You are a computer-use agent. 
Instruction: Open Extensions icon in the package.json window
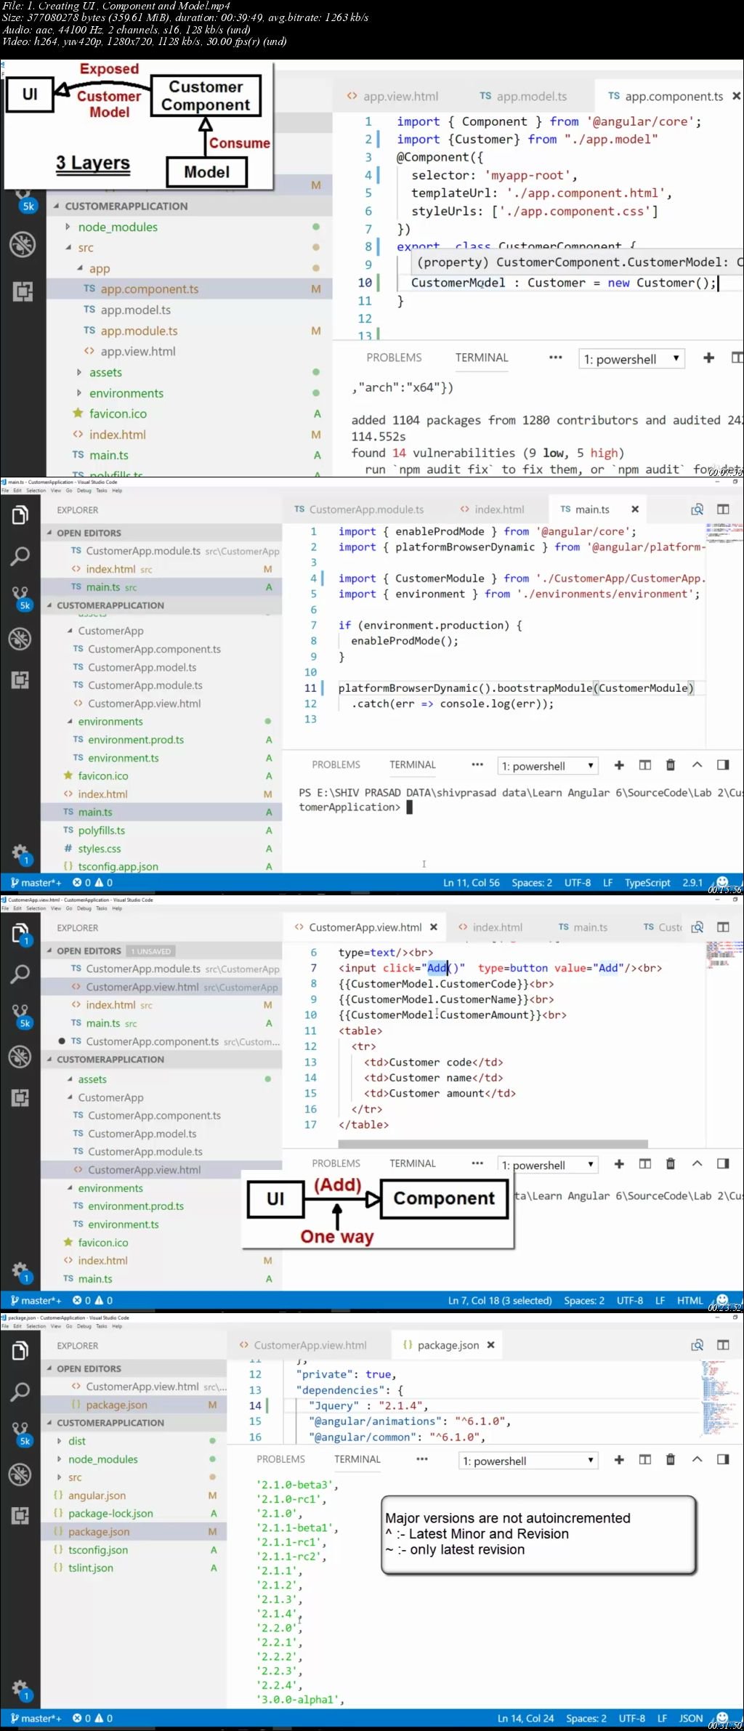pos(20,1516)
